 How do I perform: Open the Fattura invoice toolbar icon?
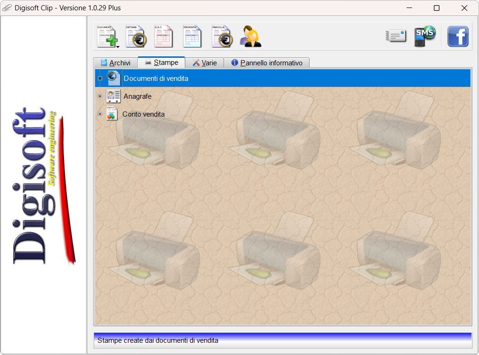(x=136, y=36)
